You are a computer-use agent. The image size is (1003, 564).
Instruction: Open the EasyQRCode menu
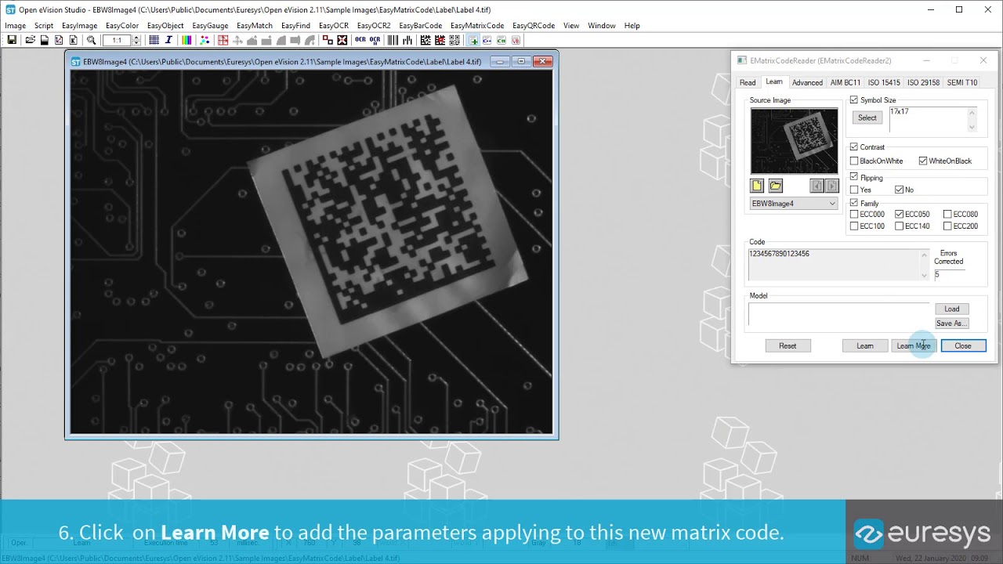[534, 26]
